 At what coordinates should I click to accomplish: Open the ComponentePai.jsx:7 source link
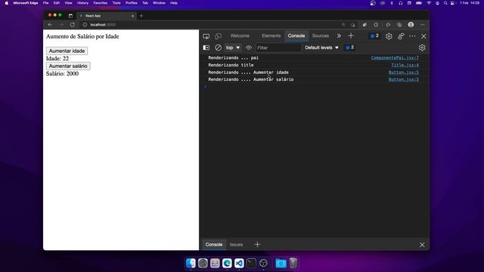click(395, 57)
